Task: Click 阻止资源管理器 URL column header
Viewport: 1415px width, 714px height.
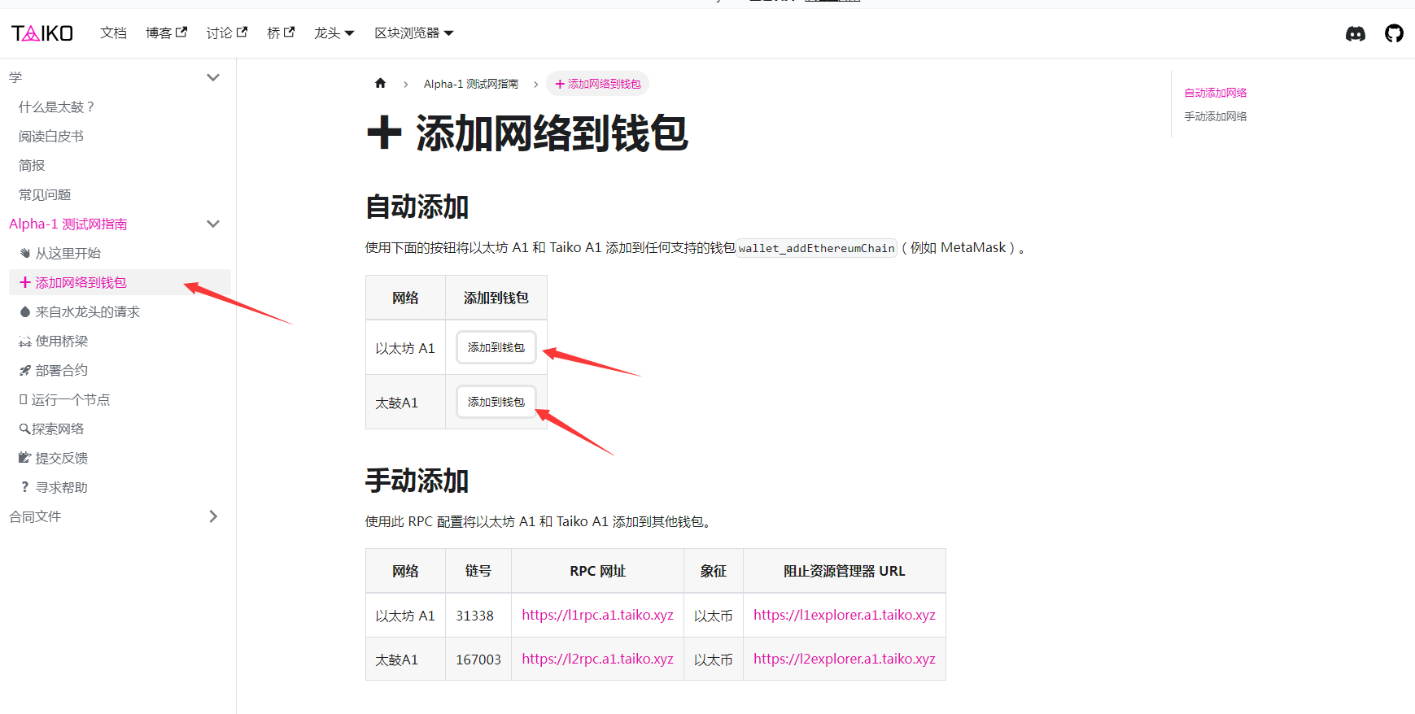Action: coord(845,571)
